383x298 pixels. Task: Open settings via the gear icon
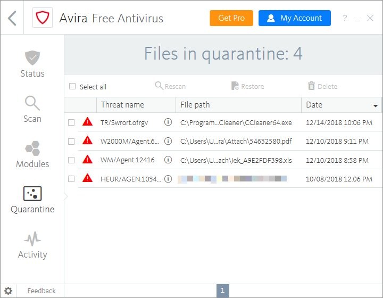(9, 291)
